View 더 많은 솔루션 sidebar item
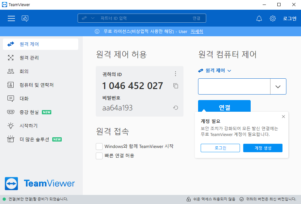This screenshot has height=204, width=301. click(34, 139)
